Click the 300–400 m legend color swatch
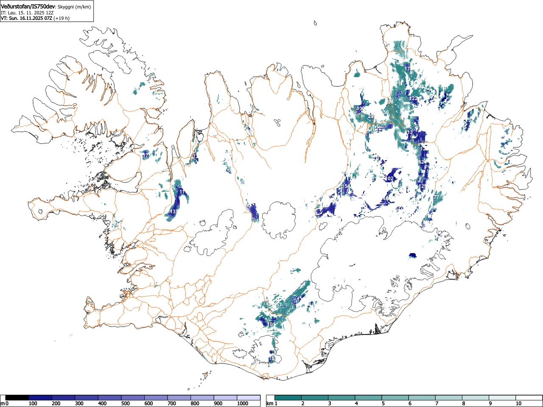 pos(87,398)
